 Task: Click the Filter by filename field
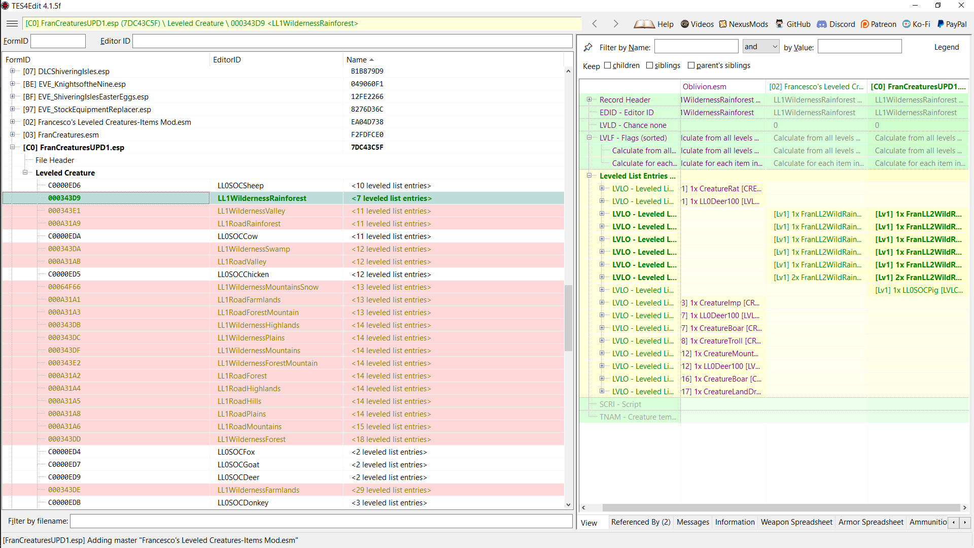pos(321,521)
